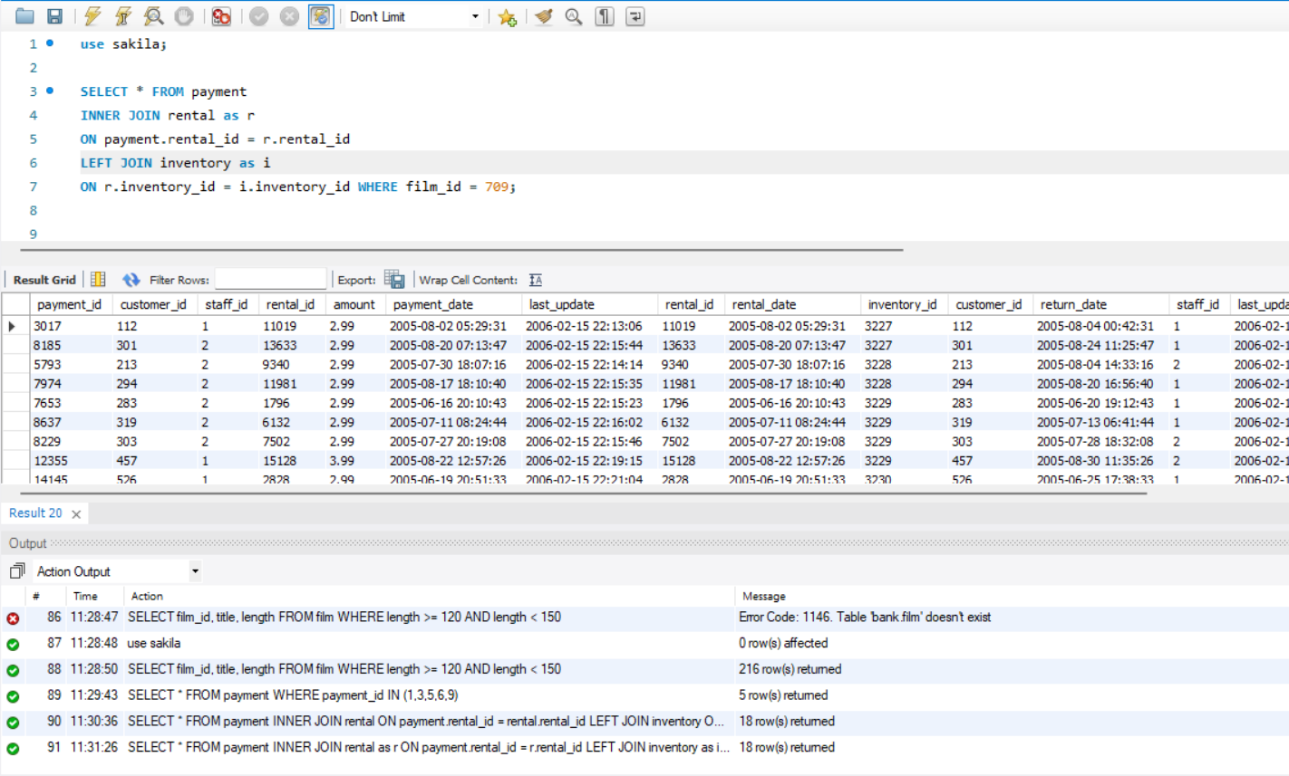Viewport: 1289px width, 776px height.
Task: Click the Message column header in output
Action: coord(763,596)
